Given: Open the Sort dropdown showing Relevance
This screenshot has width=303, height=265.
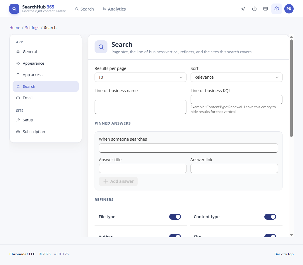Looking at the screenshot, I should [236, 77].
